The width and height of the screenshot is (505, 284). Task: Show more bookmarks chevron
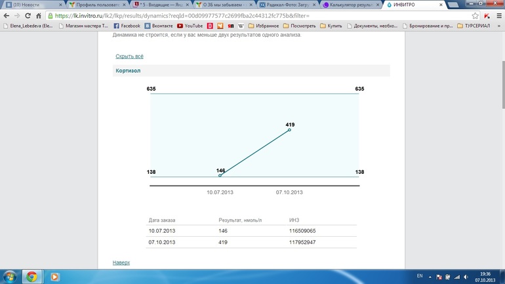coord(499,26)
